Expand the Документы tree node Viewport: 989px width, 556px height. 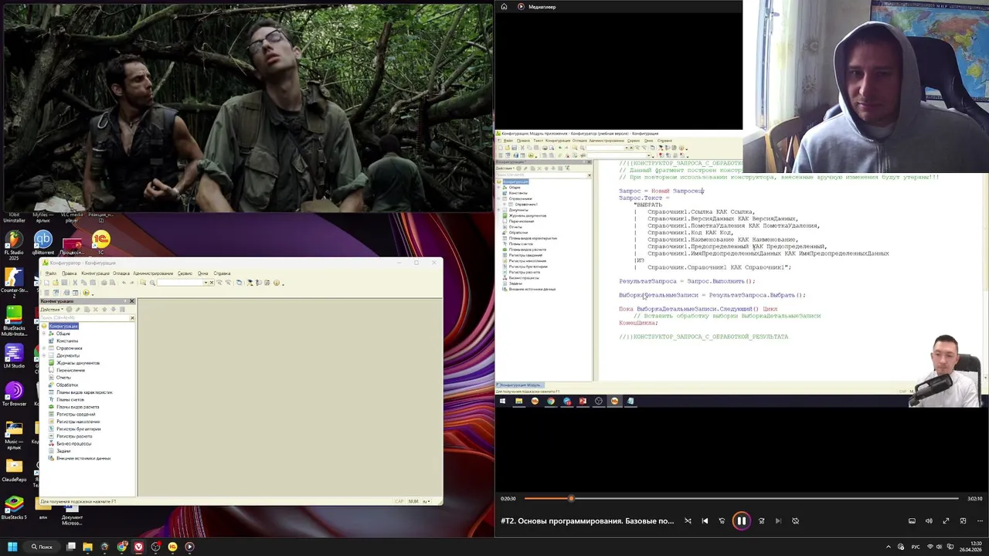(x=44, y=355)
